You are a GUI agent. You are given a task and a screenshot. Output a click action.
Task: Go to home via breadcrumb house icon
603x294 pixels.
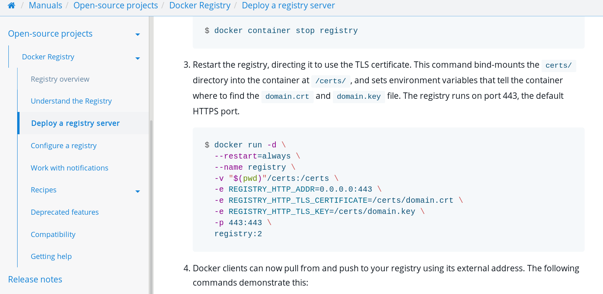point(12,6)
